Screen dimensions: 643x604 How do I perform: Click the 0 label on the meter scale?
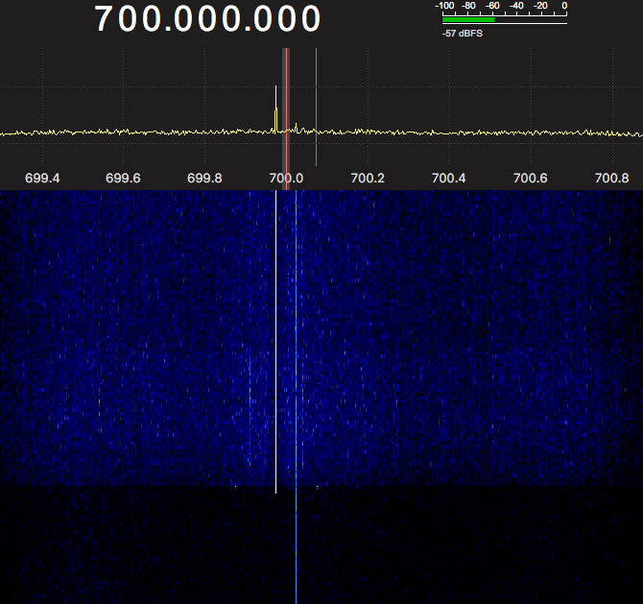pos(564,6)
